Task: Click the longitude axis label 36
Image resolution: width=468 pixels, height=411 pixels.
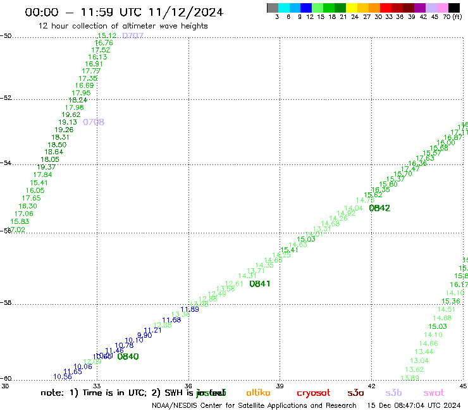Action: [x=188, y=386]
